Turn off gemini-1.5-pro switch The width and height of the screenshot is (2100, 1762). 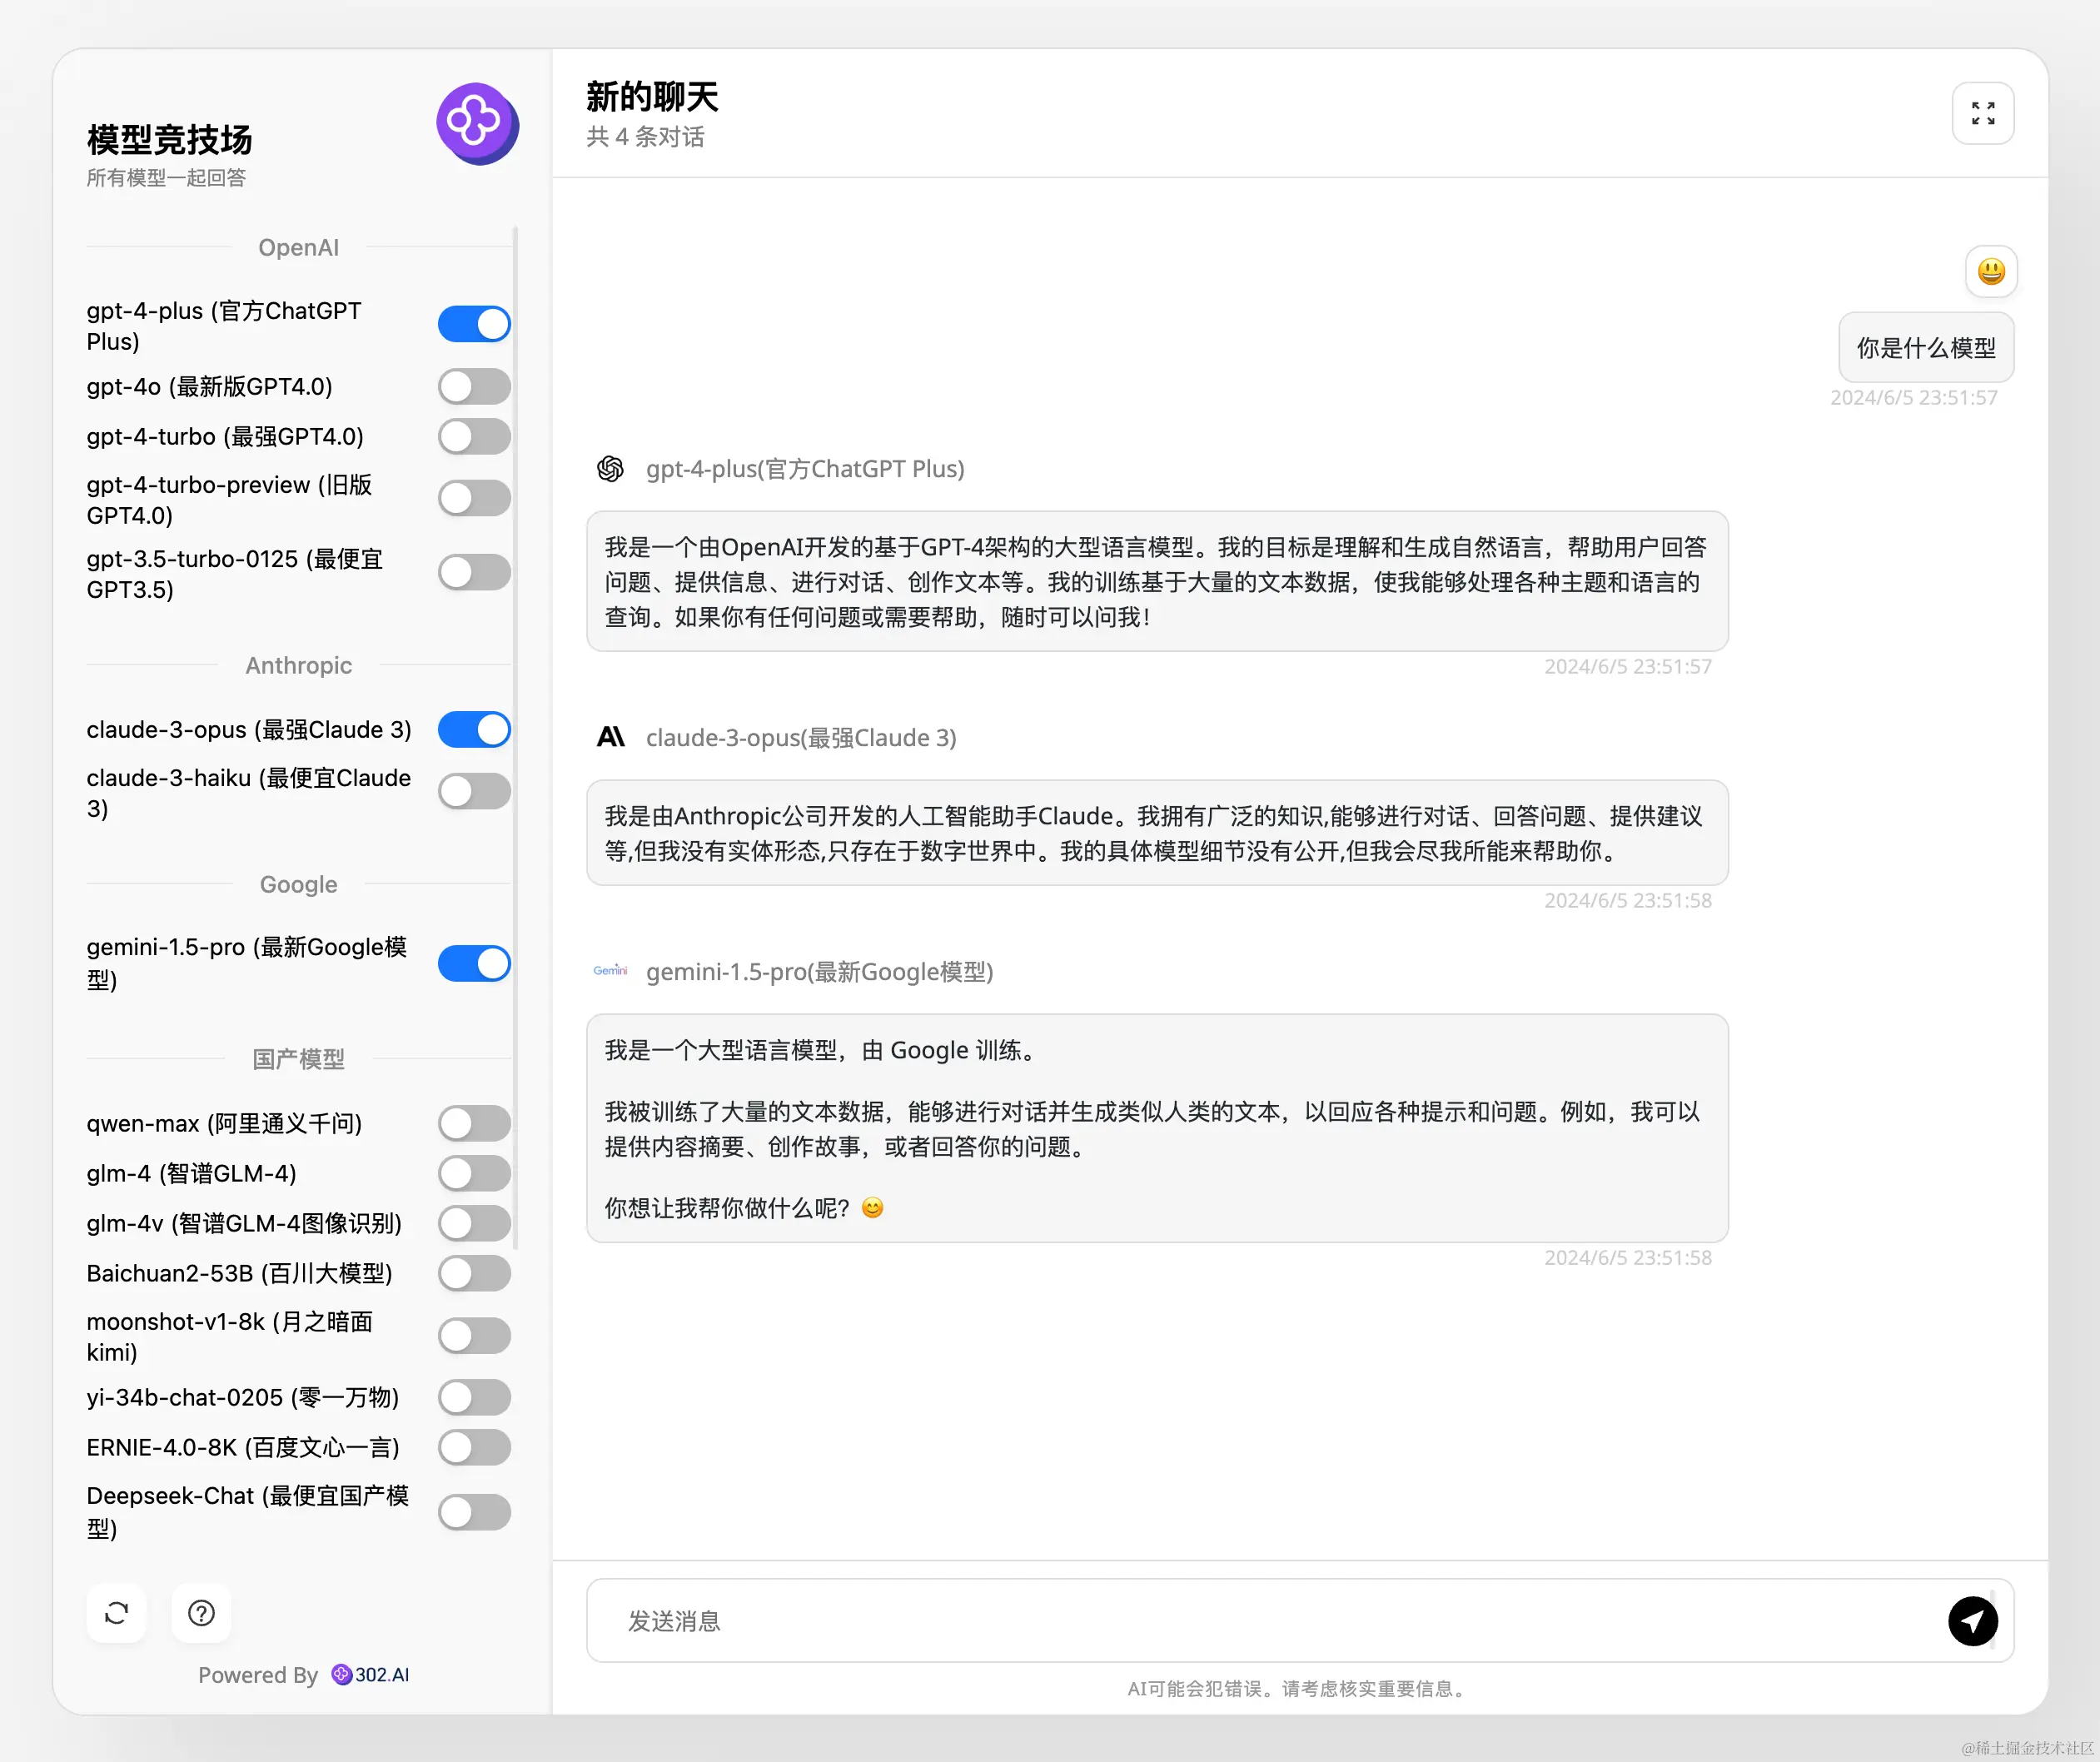click(474, 964)
